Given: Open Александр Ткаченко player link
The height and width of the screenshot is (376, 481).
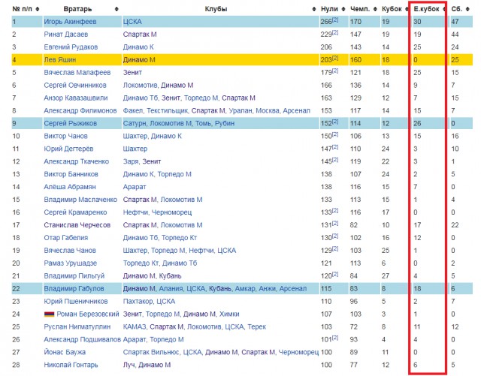Looking at the screenshot, I should (76, 161).
